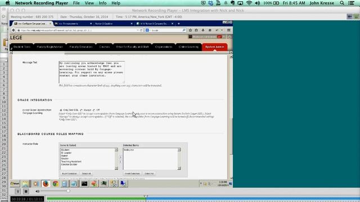Select the Only Over SSL radio button

[x=61, y=110]
